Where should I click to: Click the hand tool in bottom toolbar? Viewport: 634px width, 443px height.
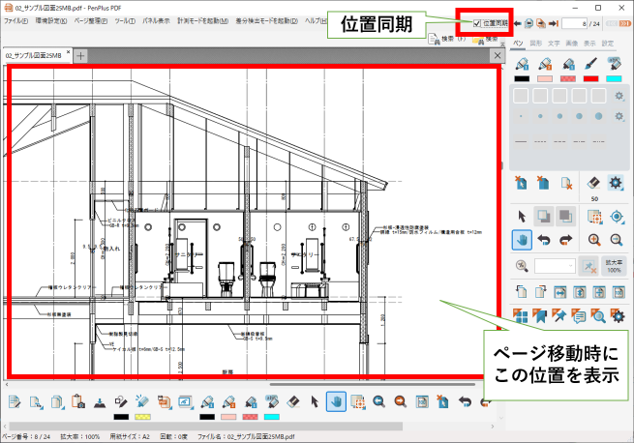tap(334, 401)
